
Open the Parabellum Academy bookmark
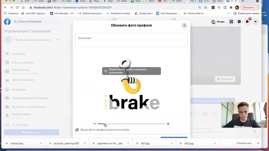tap(119, 13)
